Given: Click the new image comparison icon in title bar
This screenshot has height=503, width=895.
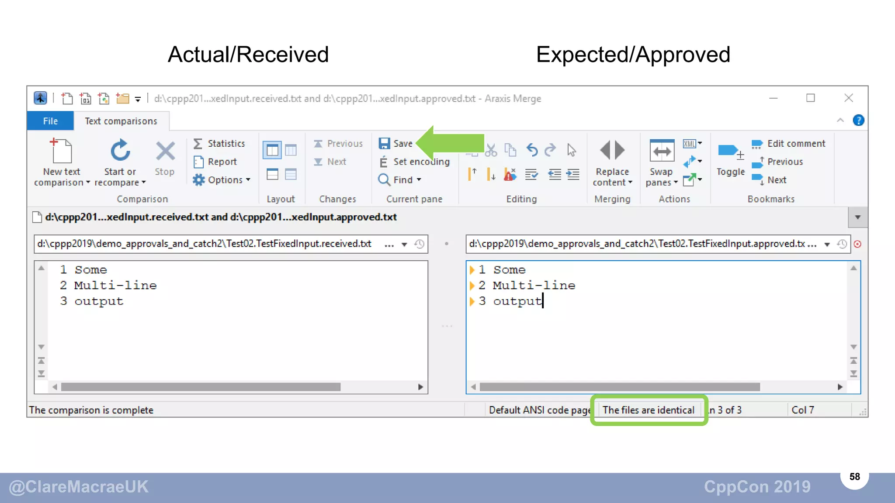Looking at the screenshot, I should click(x=104, y=98).
